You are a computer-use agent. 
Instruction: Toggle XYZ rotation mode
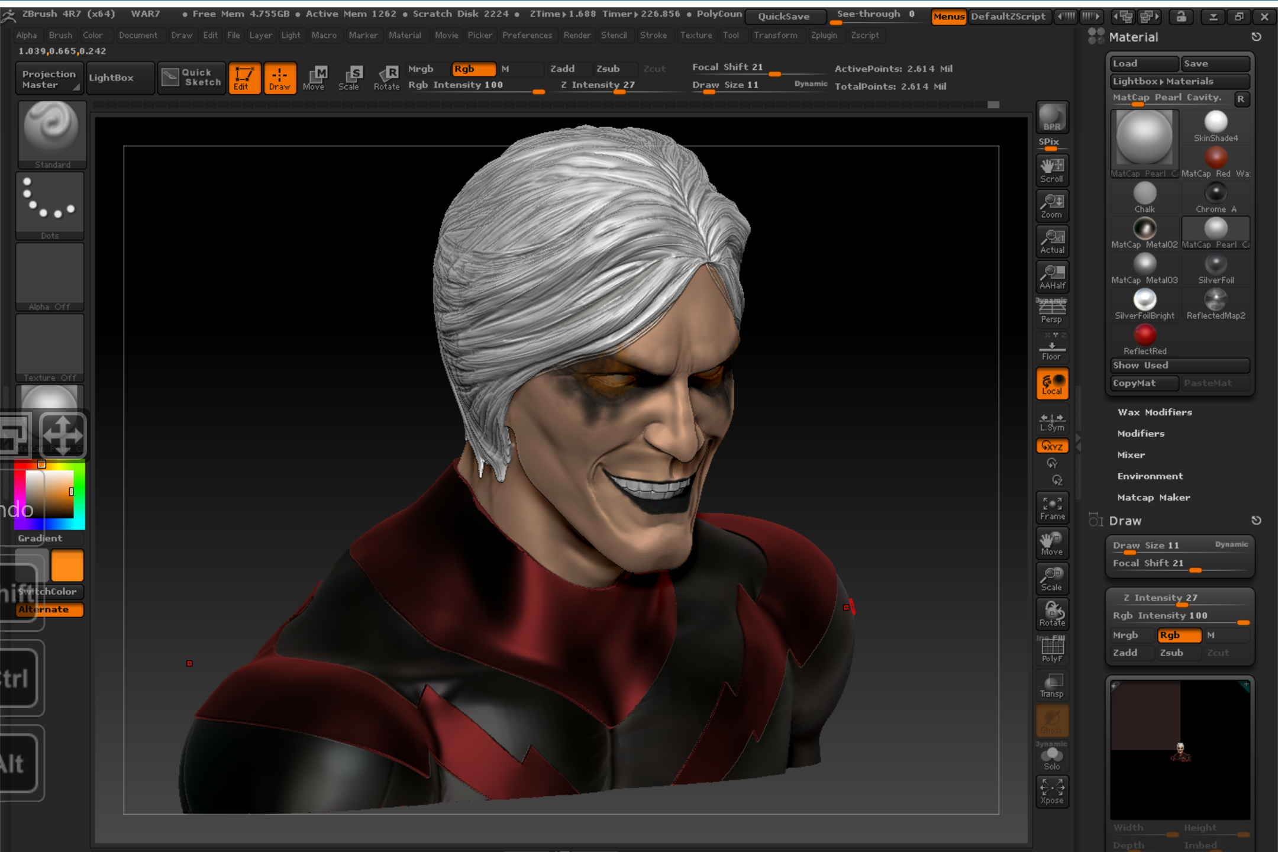coord(1052,446)
